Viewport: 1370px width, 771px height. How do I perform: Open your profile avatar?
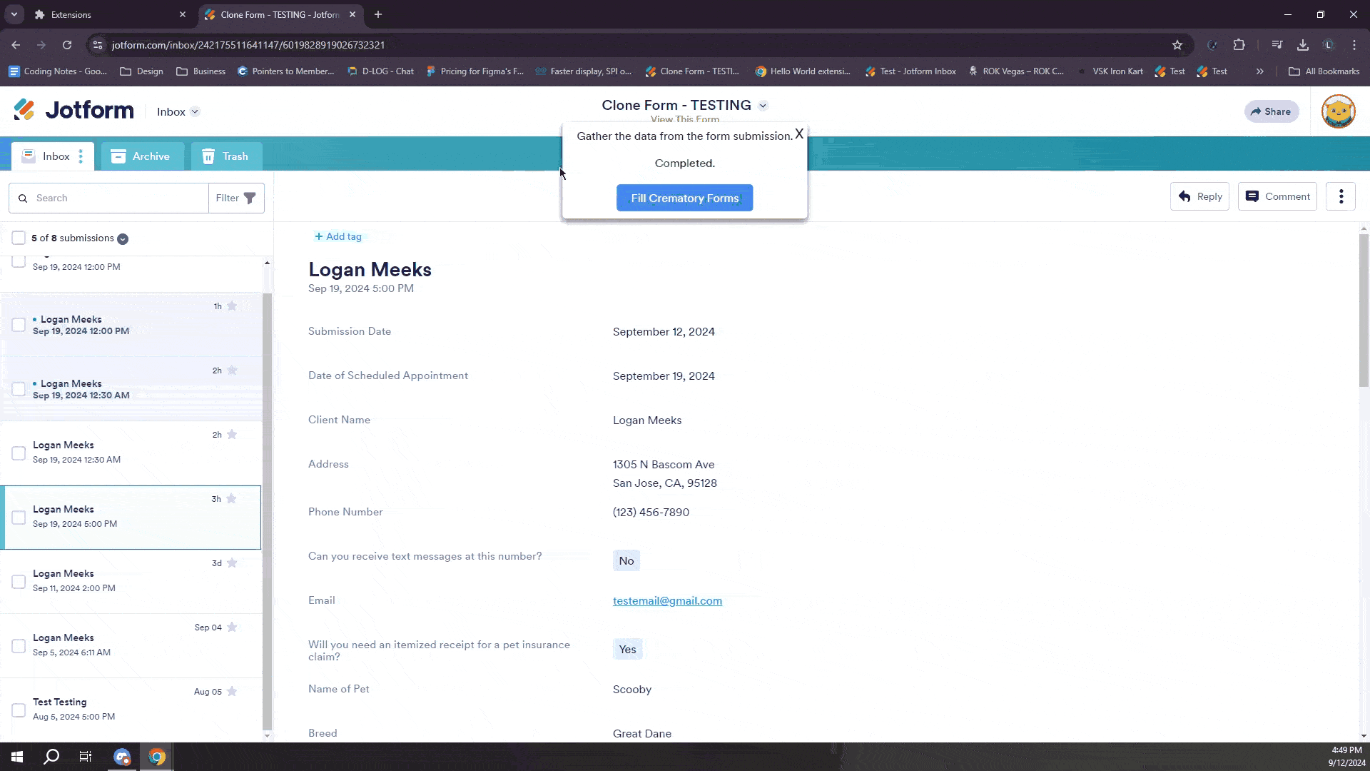click(x=1339, y=111)
